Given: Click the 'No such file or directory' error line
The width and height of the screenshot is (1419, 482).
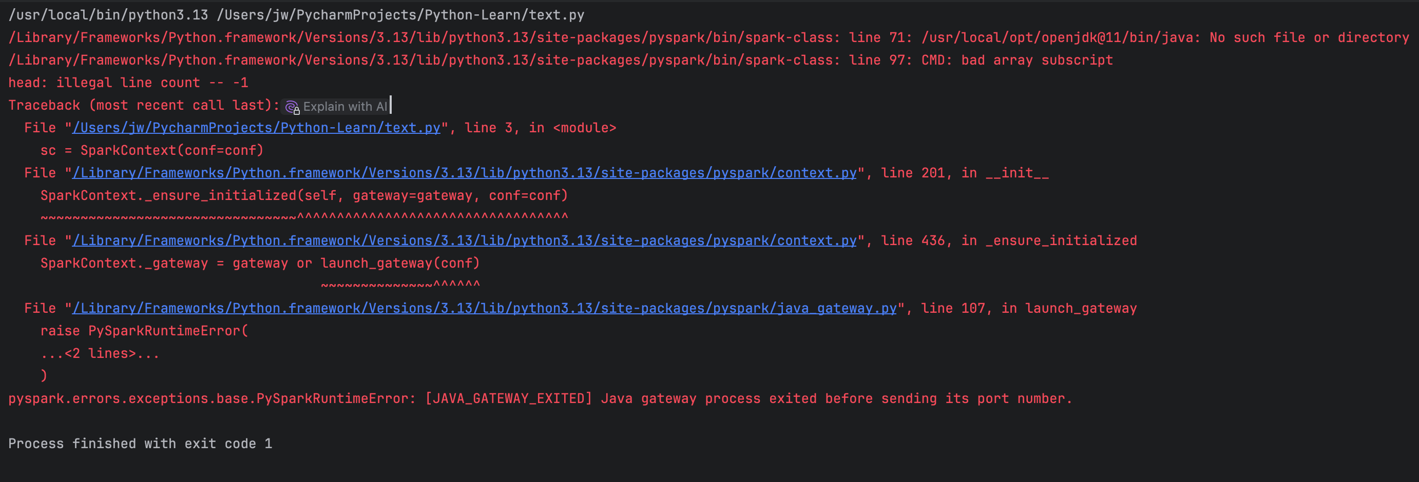Looking at the screenshot, I should click(x=708, y=37).
